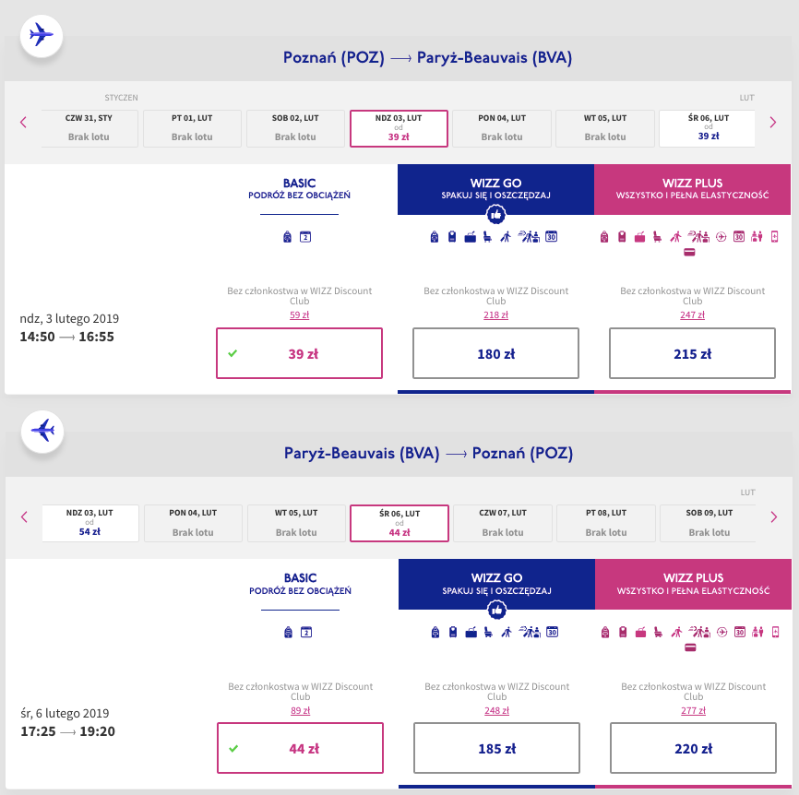Screen dimensions: 799x795
Task: Click WIZZ PLUS plane-in-circle icon in Poznań–Paryż section
Action: 721,237
